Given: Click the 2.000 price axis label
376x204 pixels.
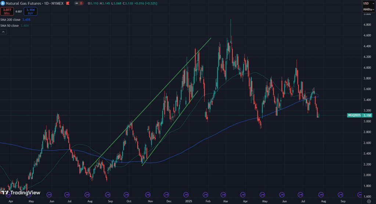Looking at the screenshot, I should tap(367, 175).
